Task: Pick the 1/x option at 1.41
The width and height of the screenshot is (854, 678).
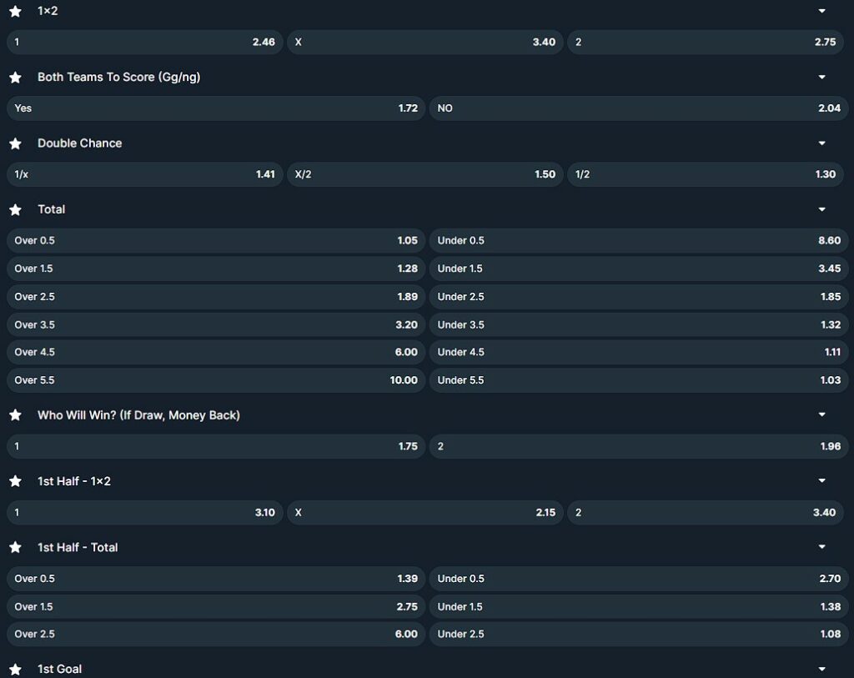Action: coord(145,173)
